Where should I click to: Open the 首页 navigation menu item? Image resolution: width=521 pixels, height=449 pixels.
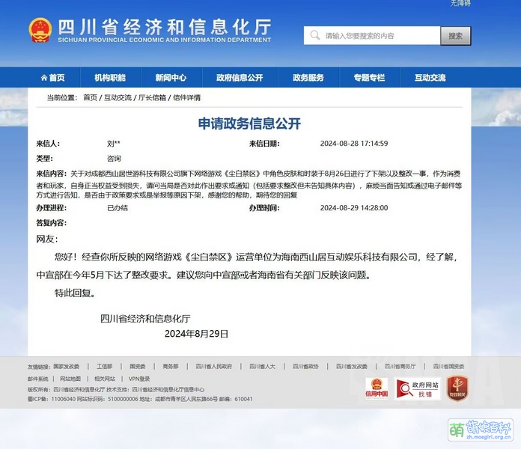[x=53, y=78]
